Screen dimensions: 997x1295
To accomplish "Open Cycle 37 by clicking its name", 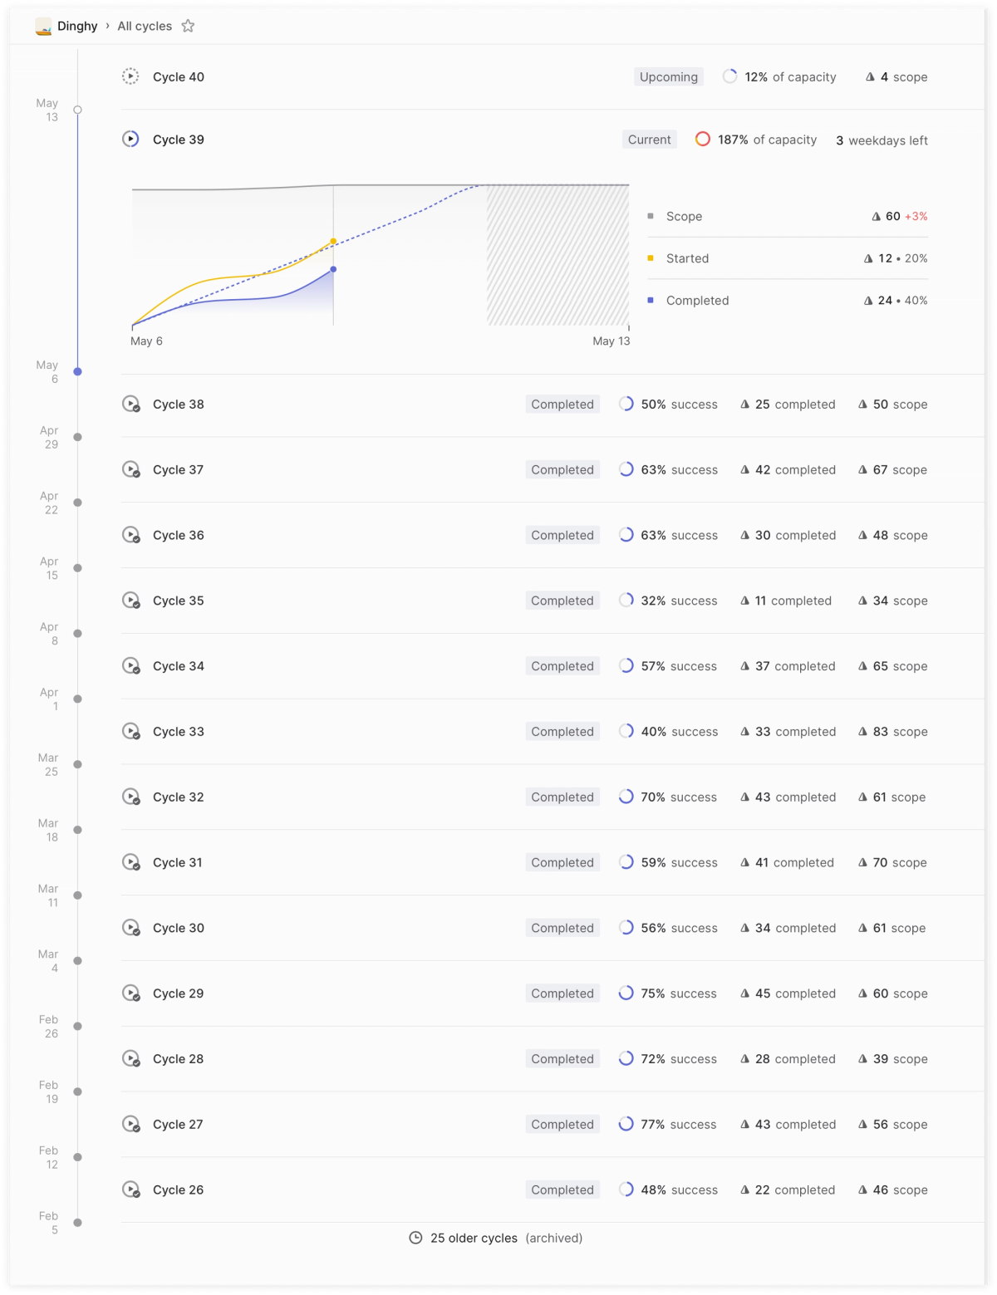I will pos(178,469).
